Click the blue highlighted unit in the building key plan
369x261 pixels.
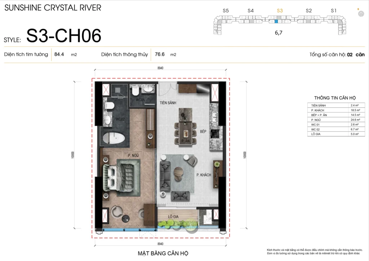[x=276, y=22]
